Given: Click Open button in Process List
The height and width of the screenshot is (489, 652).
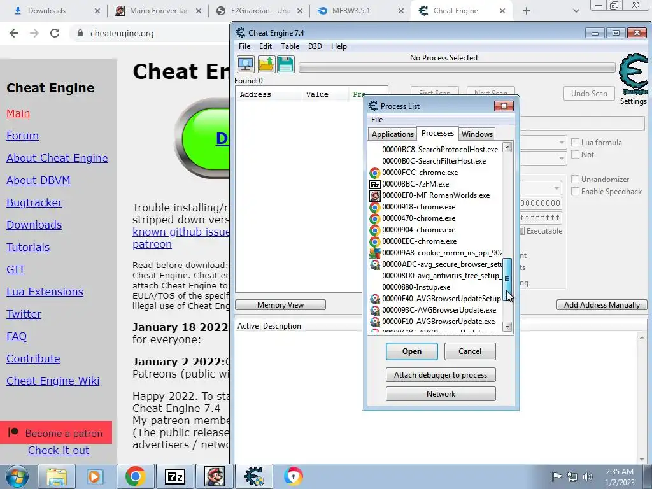Looking at the screenshot, I should coord(412,351).
